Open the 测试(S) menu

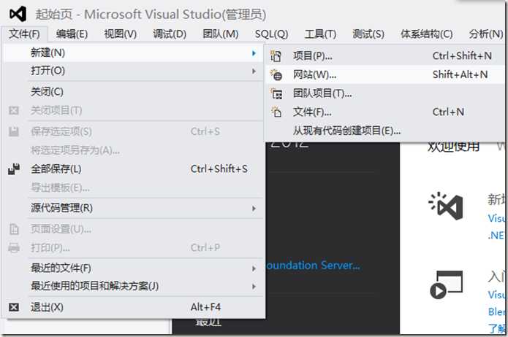tap(368, 34)
